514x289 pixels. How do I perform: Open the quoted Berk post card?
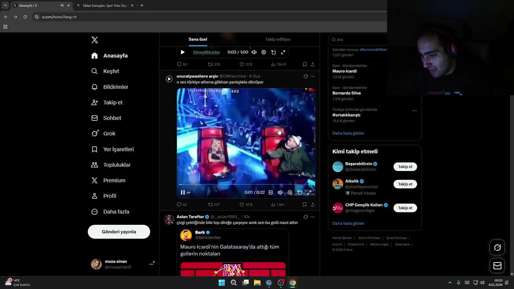[x=233, y=252]
